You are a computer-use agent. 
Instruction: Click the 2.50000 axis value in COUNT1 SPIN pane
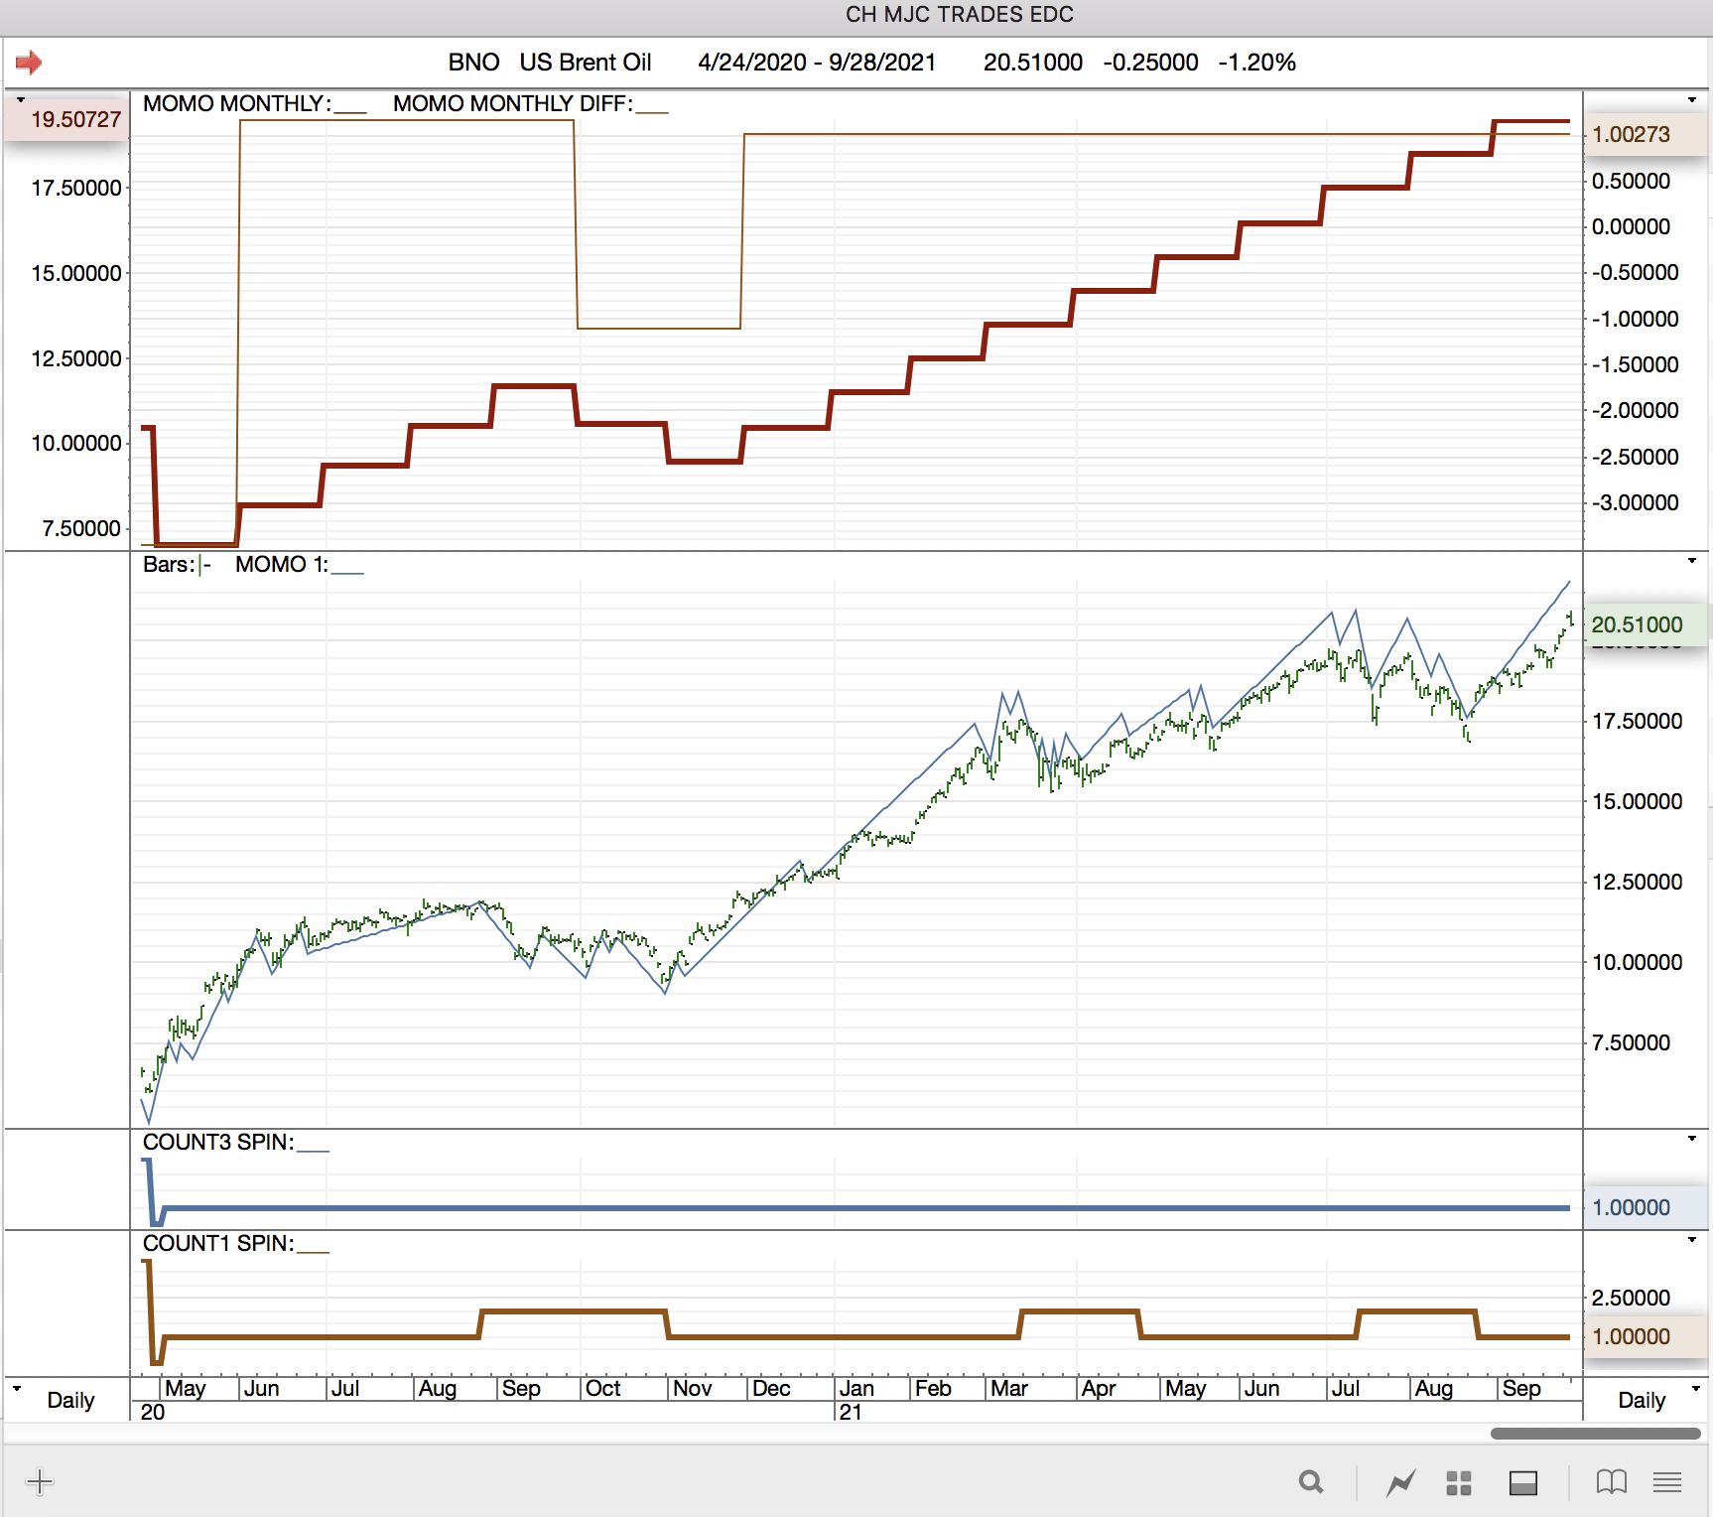point(1632,1298)
